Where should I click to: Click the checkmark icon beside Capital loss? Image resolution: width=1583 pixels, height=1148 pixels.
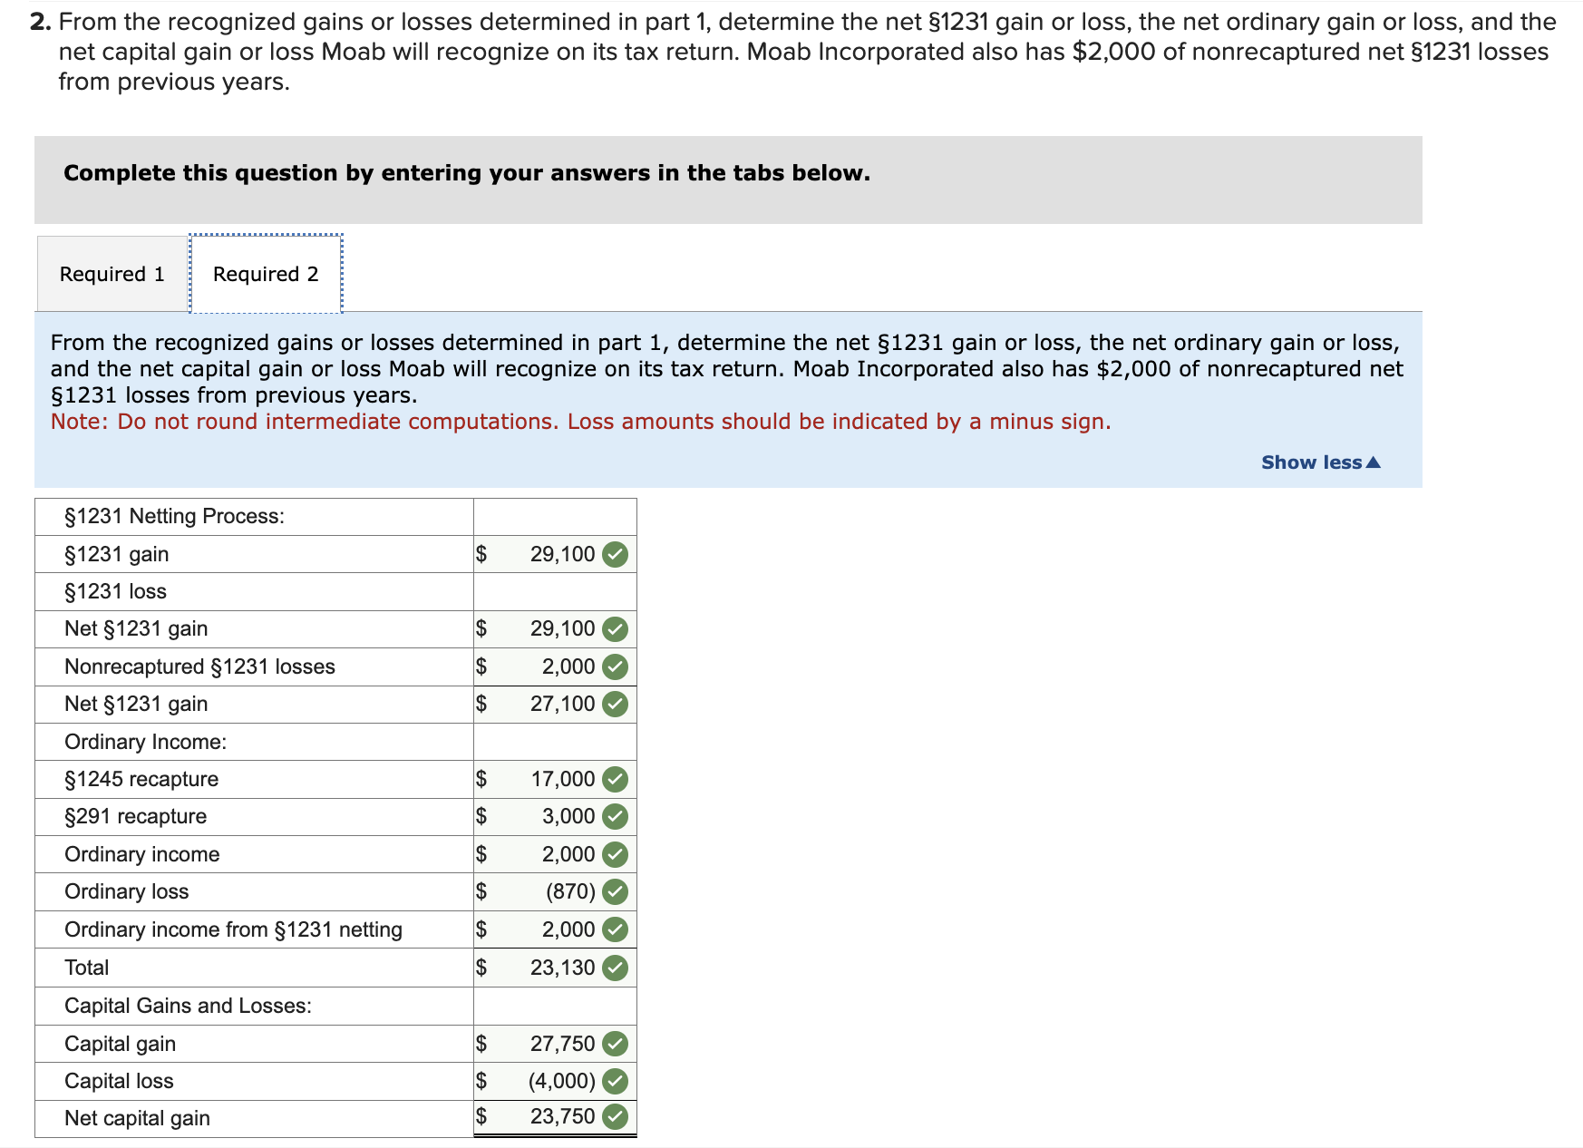pyautogui.click(x=615, y=1080)
